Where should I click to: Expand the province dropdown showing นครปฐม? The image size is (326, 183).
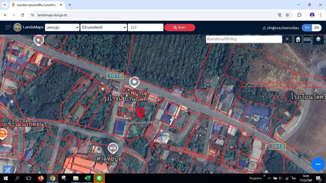tap(62, 27)
